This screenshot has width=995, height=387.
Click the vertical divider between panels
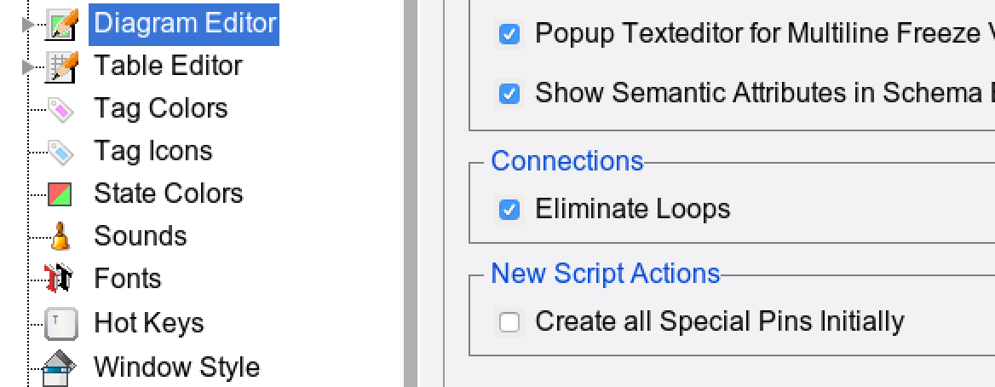pos(411,193)
